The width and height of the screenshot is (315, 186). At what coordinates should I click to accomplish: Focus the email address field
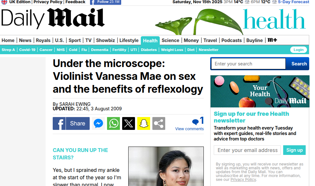247,150
